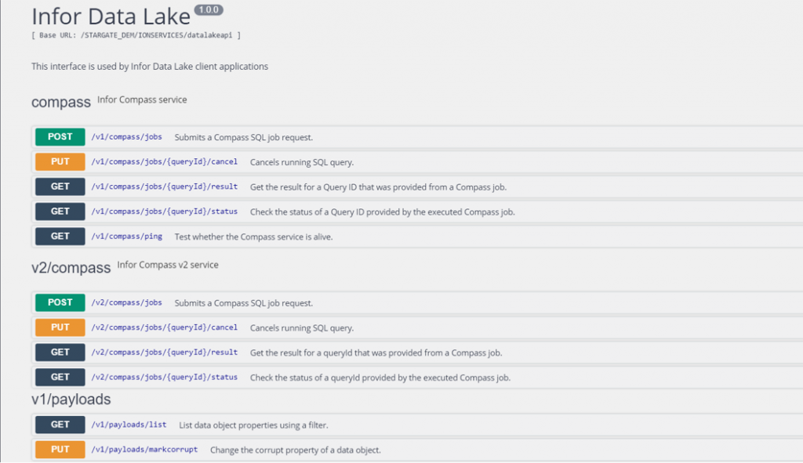Expand the GET /v2/compass/jobs/{queryId}/result badge

(60, 353)
